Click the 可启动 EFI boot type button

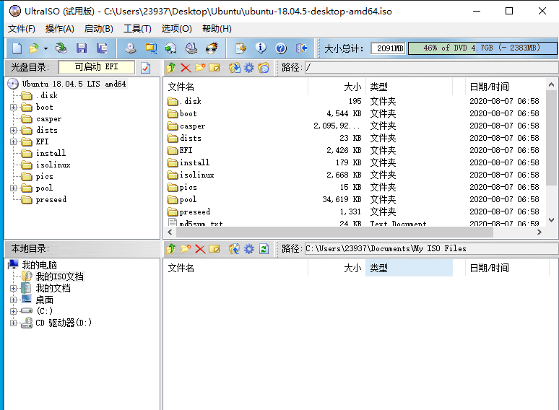pos(97,67)
